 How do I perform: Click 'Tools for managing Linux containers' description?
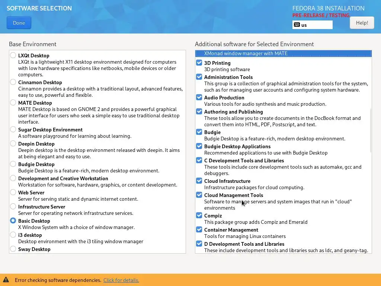[245, 236]
